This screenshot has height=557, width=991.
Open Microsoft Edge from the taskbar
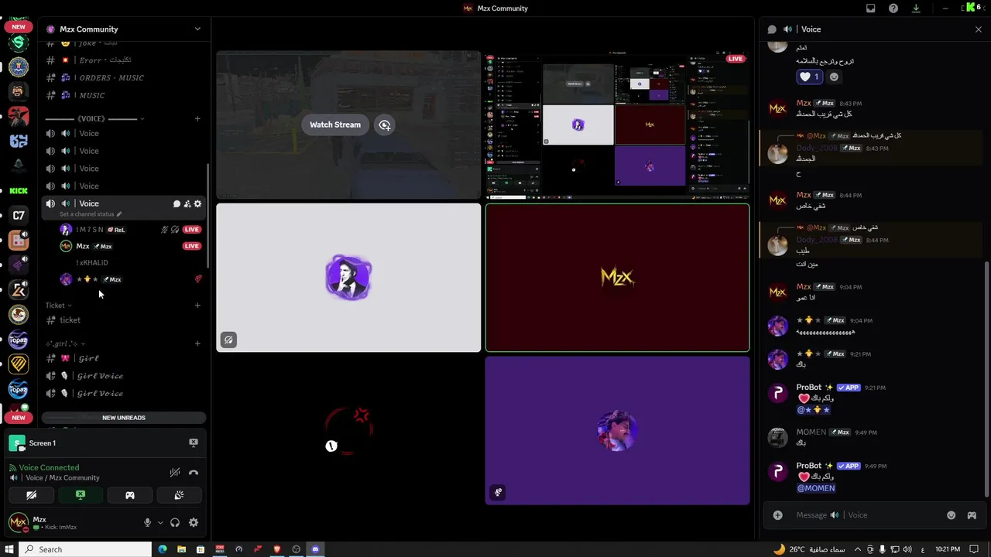pyautogui.click(x=163, y=549)
